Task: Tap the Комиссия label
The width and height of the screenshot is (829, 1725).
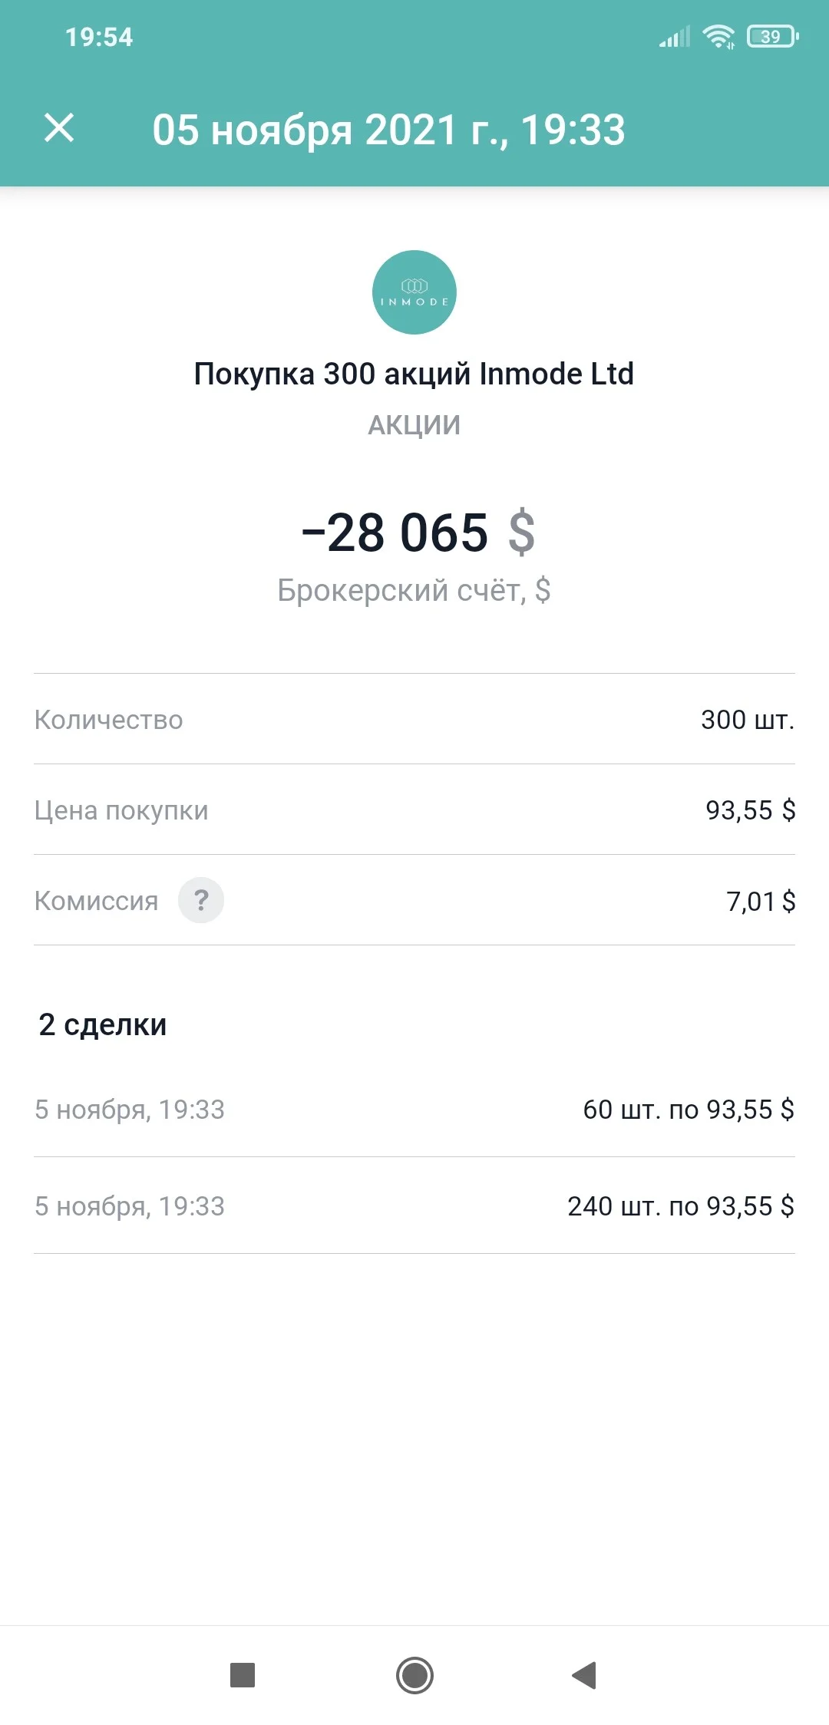Action: [x=96, y=901]
